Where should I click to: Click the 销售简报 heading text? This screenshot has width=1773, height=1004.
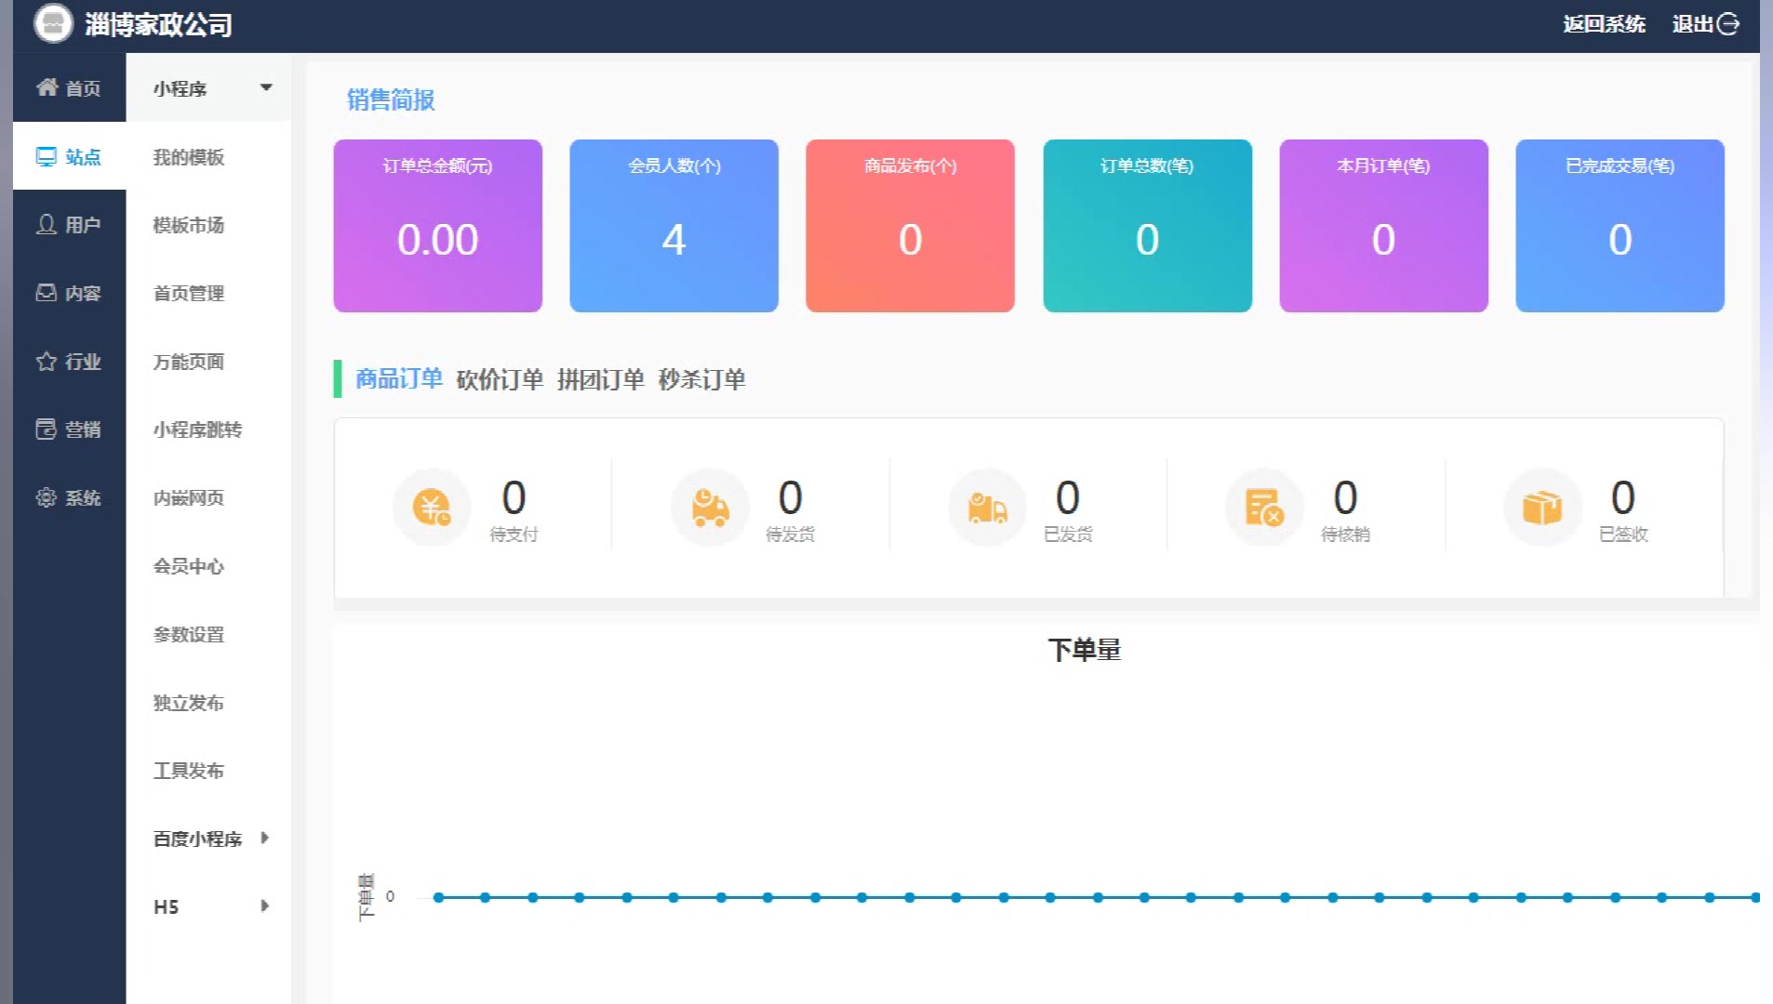tap(391, 99)
